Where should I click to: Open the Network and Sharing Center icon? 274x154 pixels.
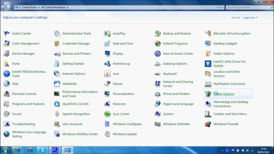(158, 84)
